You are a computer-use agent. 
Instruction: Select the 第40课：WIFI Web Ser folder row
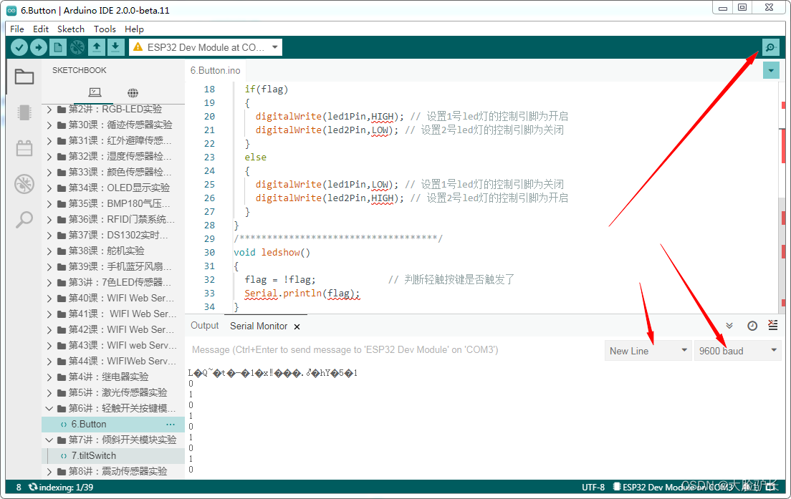coord(113,299)
